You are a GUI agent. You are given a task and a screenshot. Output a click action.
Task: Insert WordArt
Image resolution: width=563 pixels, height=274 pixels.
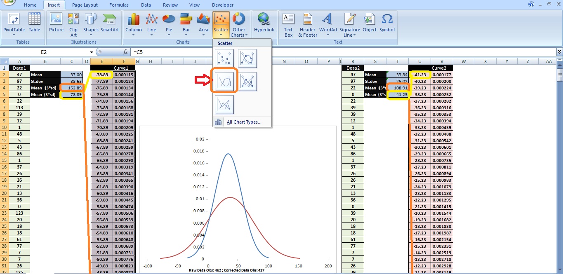[x=327, y=24]
